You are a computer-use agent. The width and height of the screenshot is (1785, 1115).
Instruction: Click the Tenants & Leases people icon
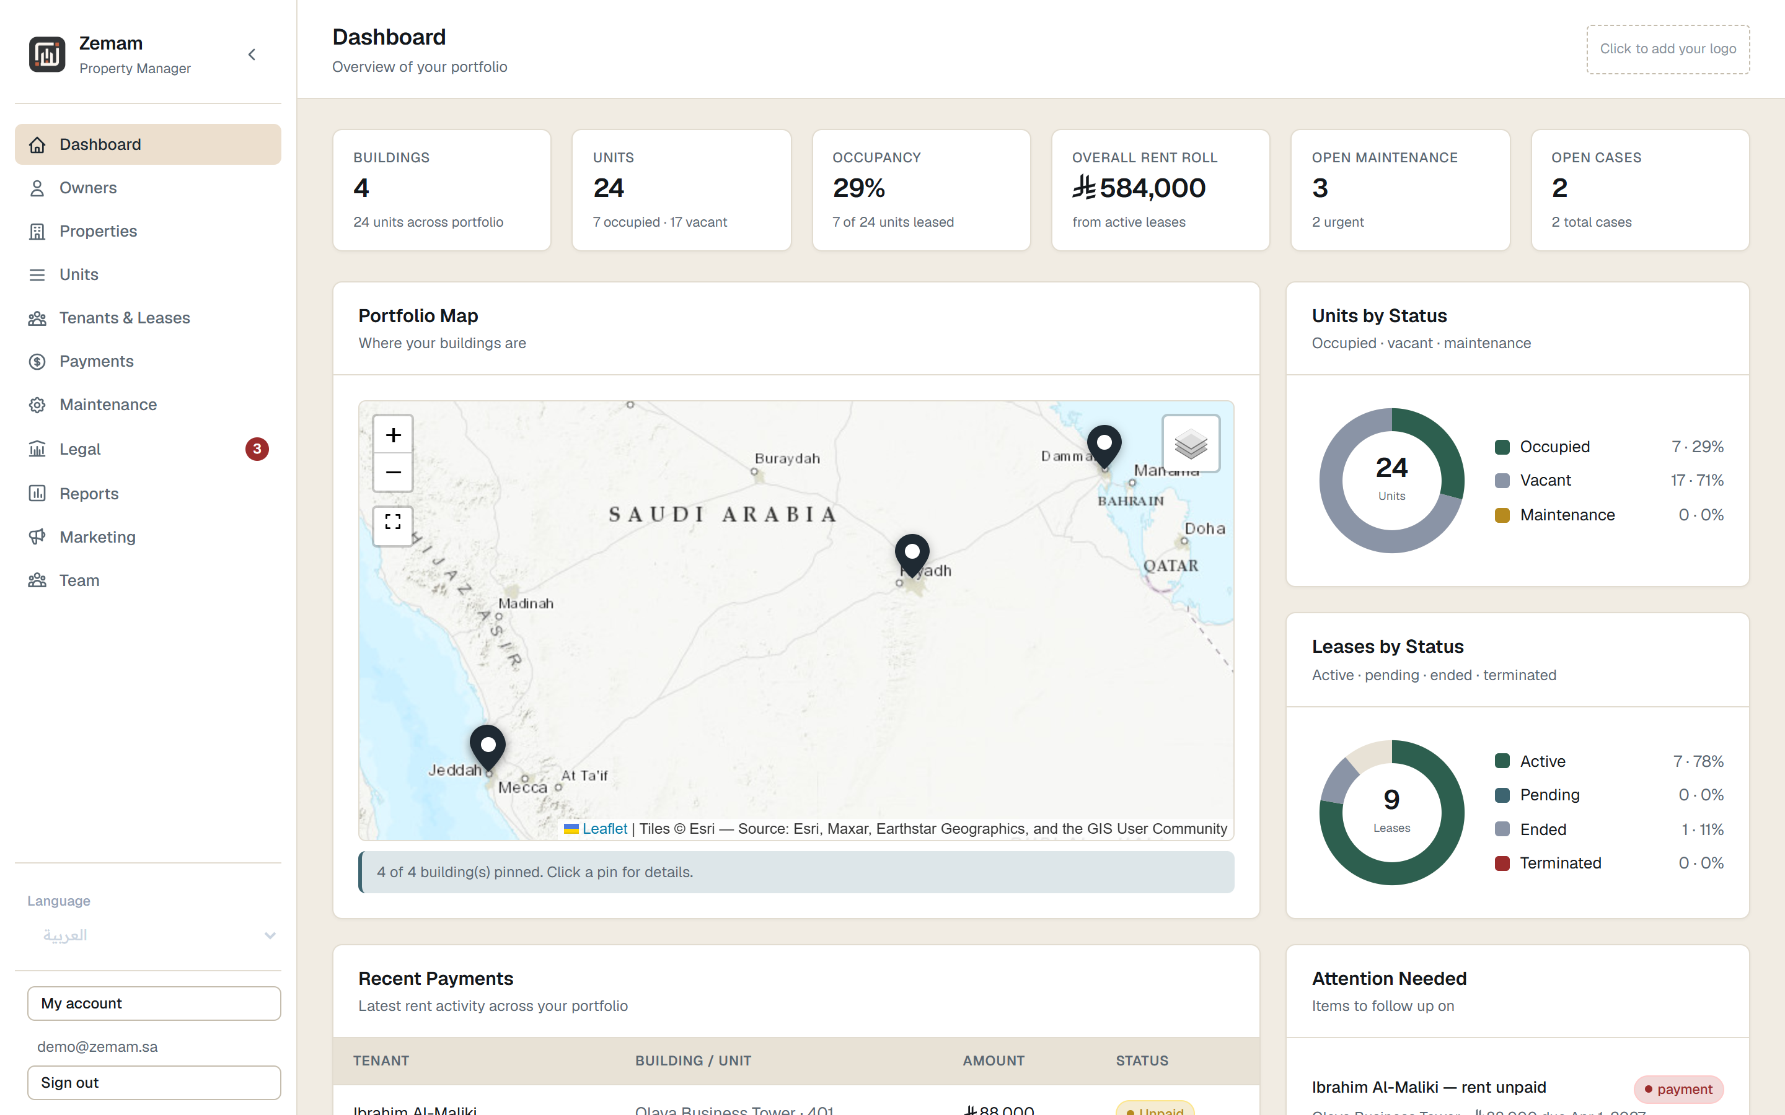(x=37, y=318)
